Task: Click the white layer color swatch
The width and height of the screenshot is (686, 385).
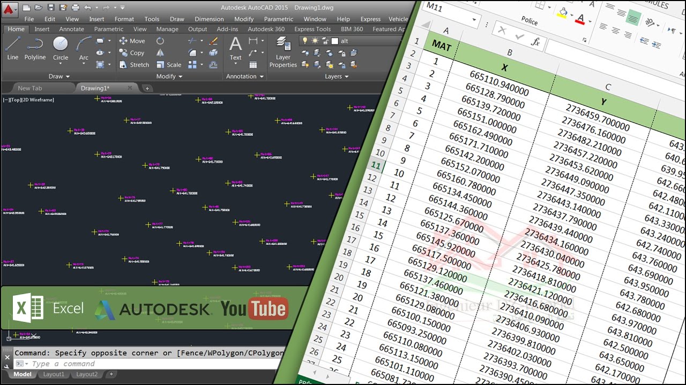Action: point(335,41)
